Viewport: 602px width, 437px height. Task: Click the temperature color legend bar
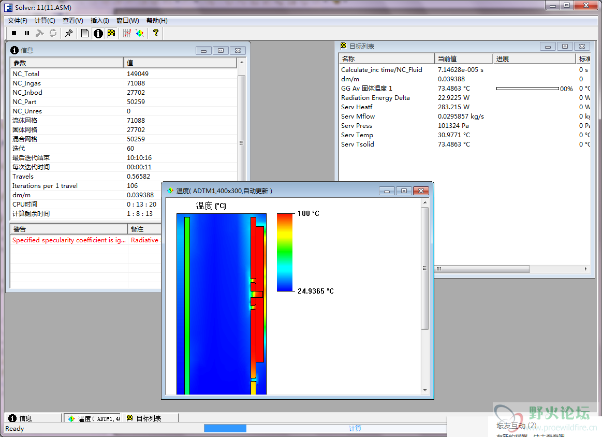(x=285, y=252)
